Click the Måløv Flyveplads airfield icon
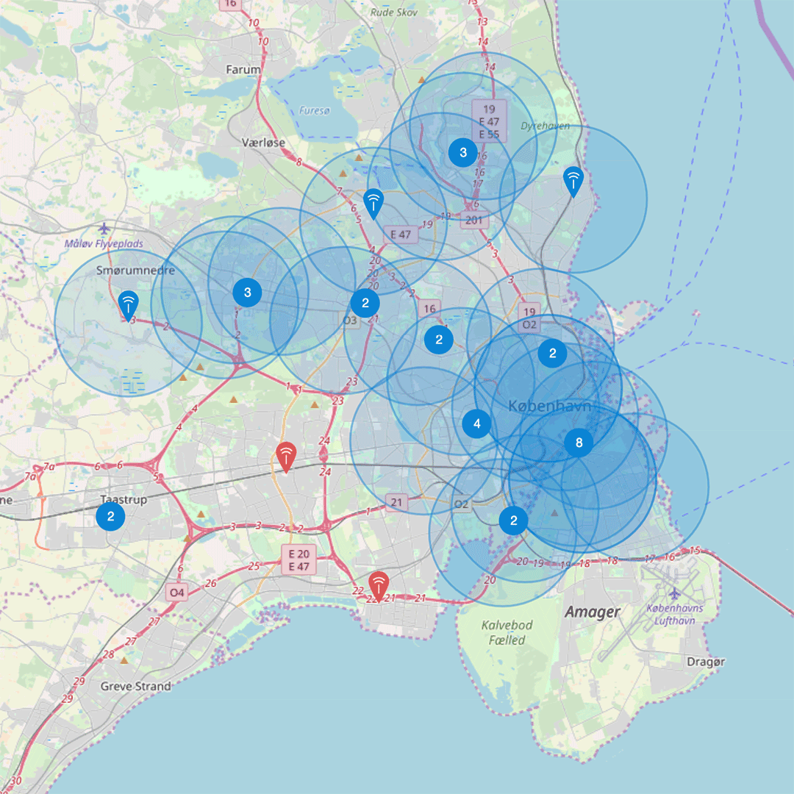The width and height of the screenshot is (794, 794). point(105,229)
